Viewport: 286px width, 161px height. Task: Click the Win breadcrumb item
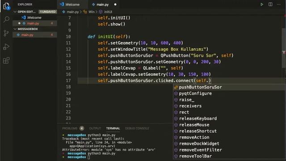coord(92,12)
